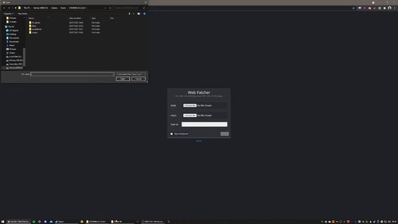The height and width of the screenshot is (224, 398).
Task: Open the link below Web Patcher panel
Action: (199, 141)
